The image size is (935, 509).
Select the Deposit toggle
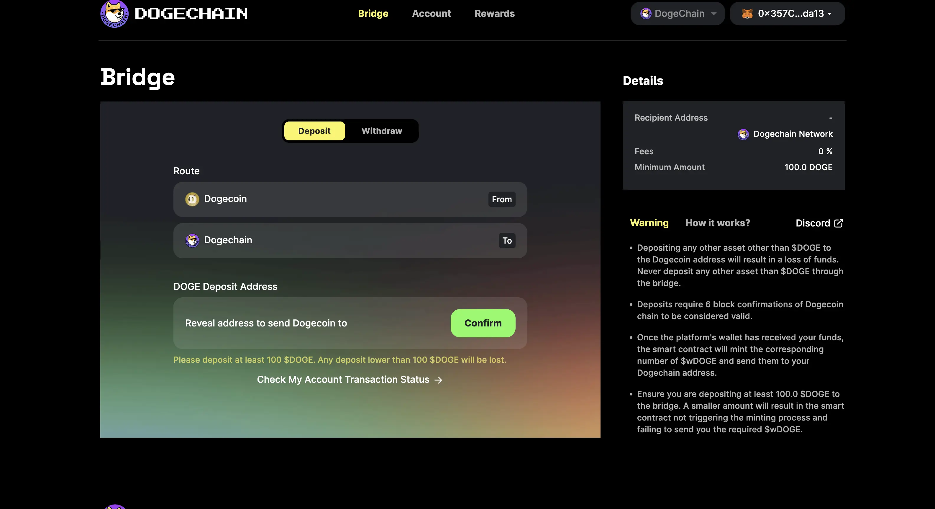point(314,131)
